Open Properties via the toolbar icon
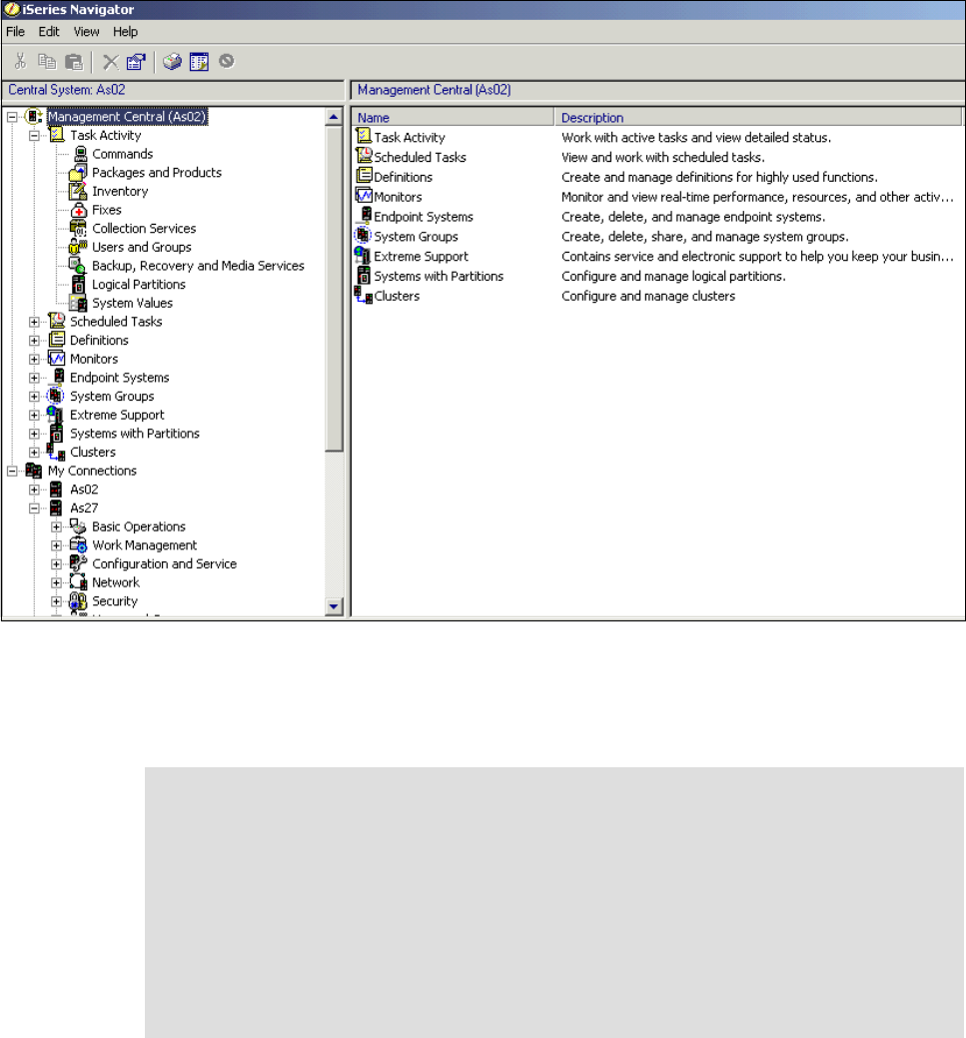 (x=136, y=62)
